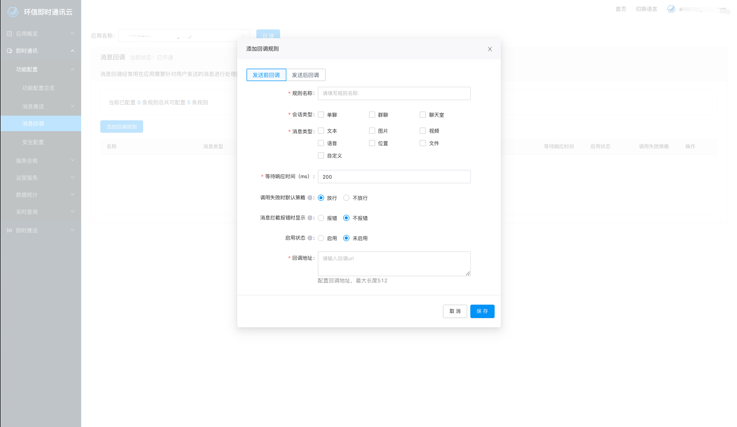
Task: Close the 添加回调规则 dialog with the X icon
Action: [x=490, y=49]
